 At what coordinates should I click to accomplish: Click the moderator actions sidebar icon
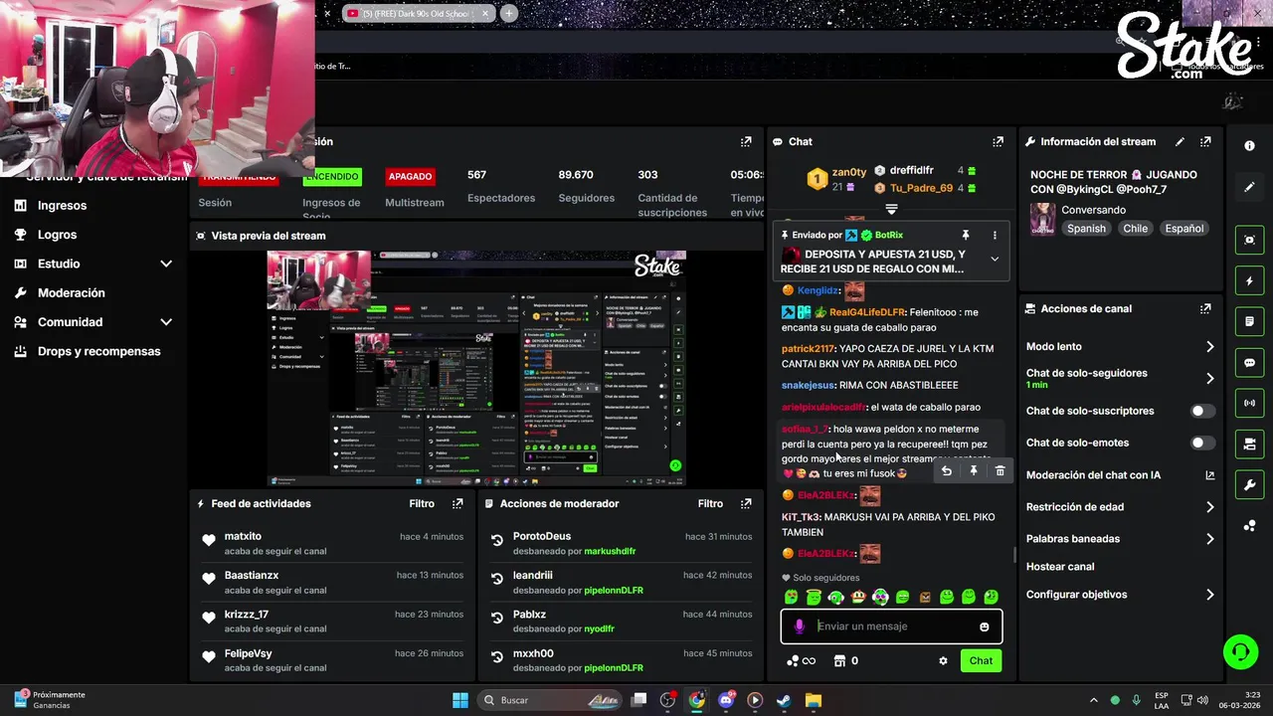click(1250, 445)
